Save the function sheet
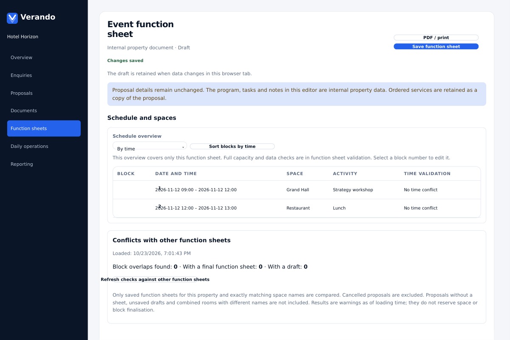This screenshot has width=510, height=340. tap(436, 46)
